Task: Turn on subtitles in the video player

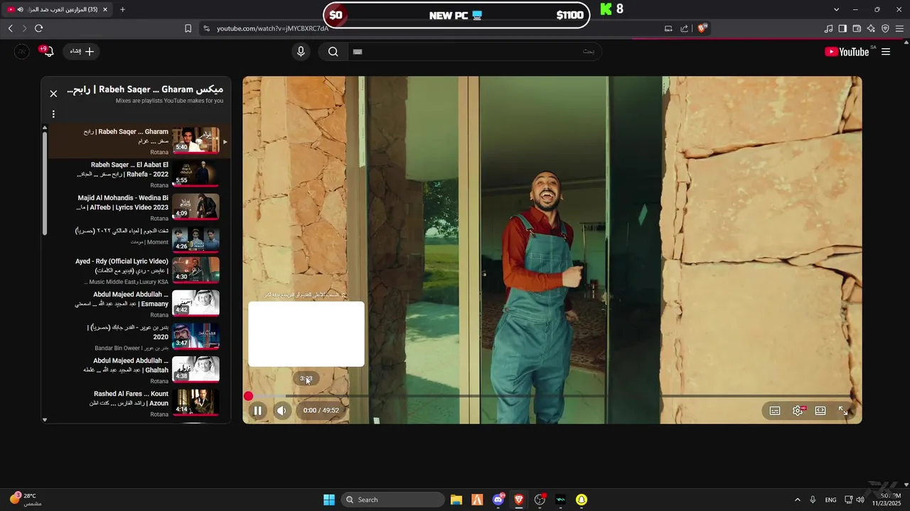Action: 775,410
